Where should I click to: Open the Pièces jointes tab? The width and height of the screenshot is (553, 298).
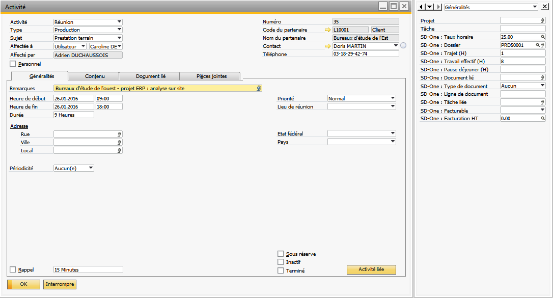click(x=211, y=76)
